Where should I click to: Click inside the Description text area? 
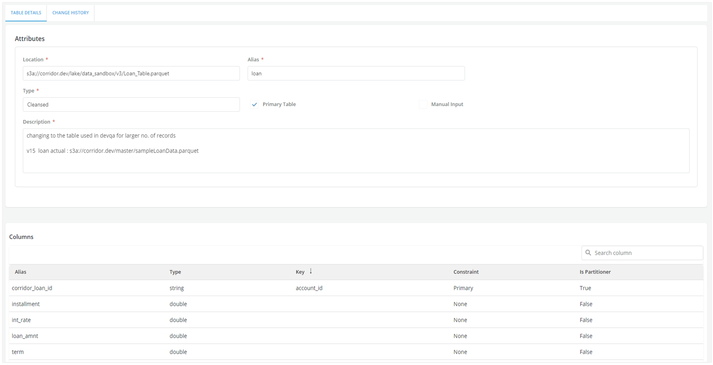[356, 150]
